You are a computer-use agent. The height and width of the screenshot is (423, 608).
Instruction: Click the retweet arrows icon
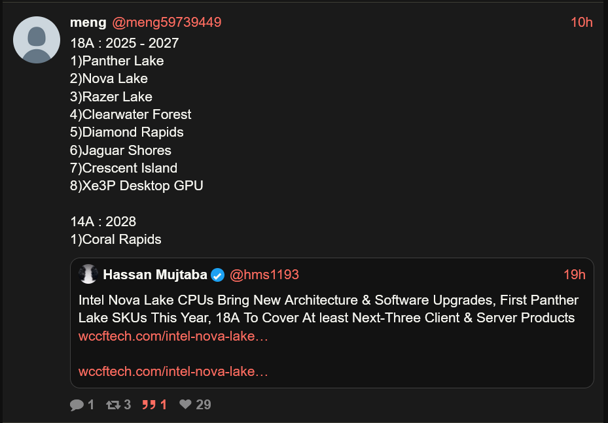113,405
